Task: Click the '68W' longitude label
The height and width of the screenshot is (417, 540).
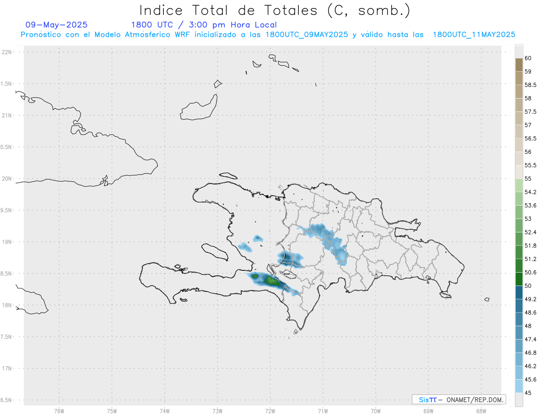Action: pos(481,411)
